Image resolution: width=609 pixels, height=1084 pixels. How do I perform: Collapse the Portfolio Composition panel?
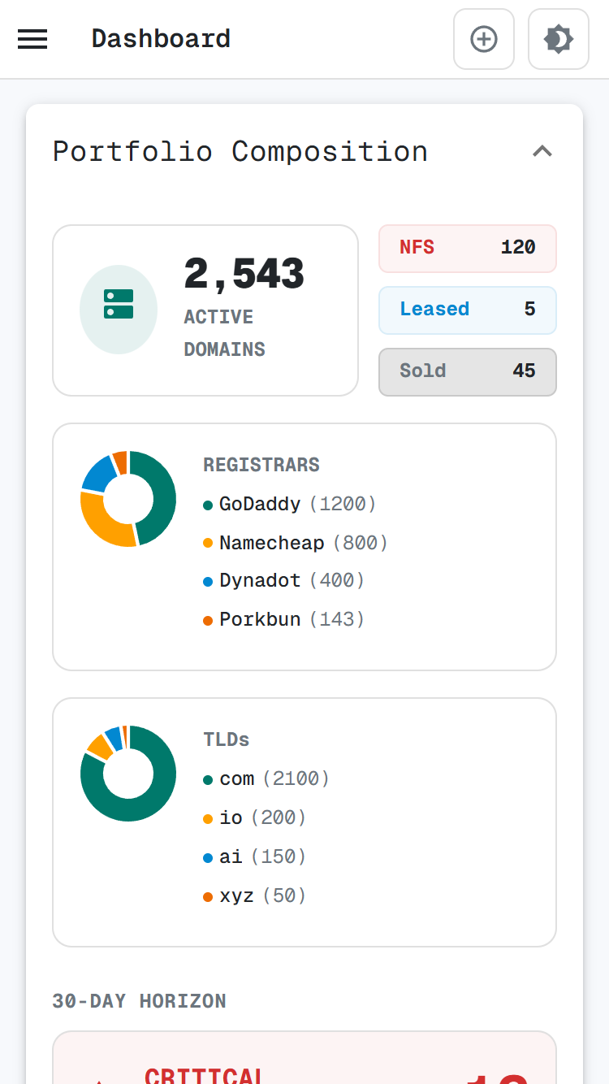click(542, 151)
